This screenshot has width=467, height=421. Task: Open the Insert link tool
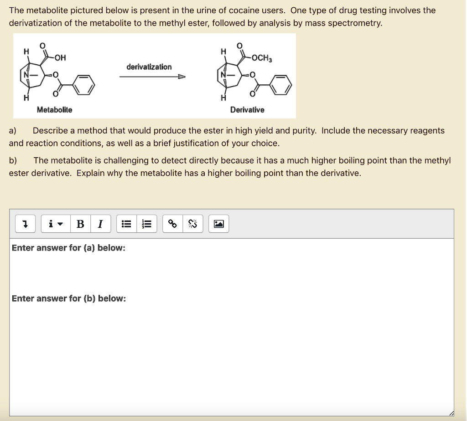(x=172, y=223)
